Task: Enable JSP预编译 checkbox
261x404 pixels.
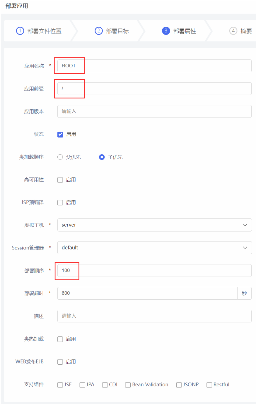Action: point(60,203)
